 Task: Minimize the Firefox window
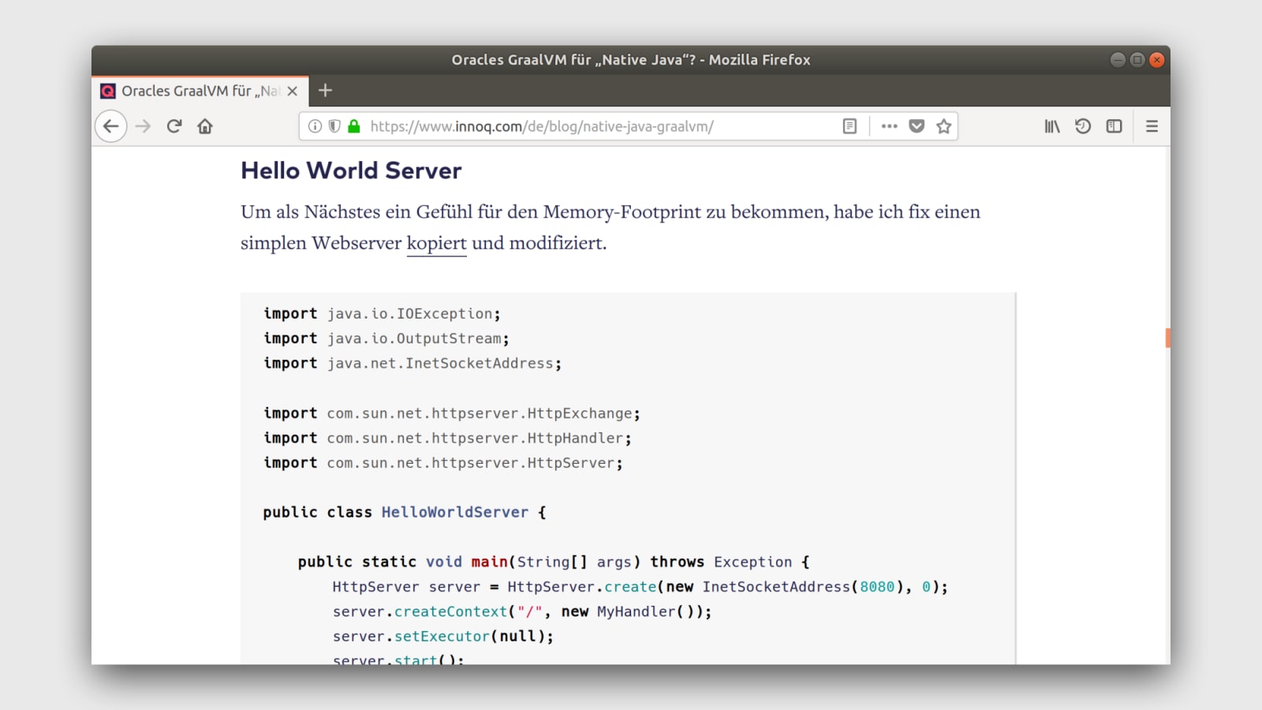click(1118, 60)
